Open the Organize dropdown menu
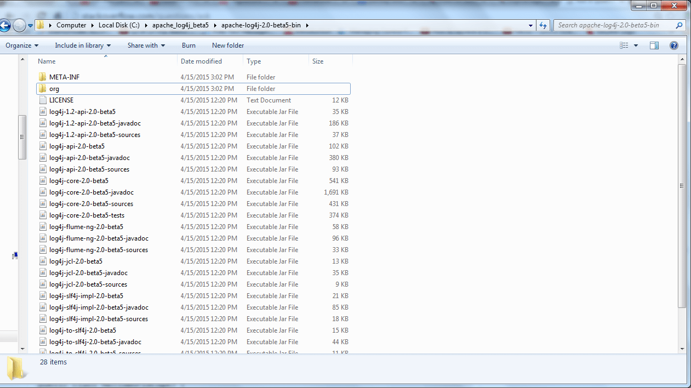Image resolution: width=691 pixels, height=388 pixels. 22,45
